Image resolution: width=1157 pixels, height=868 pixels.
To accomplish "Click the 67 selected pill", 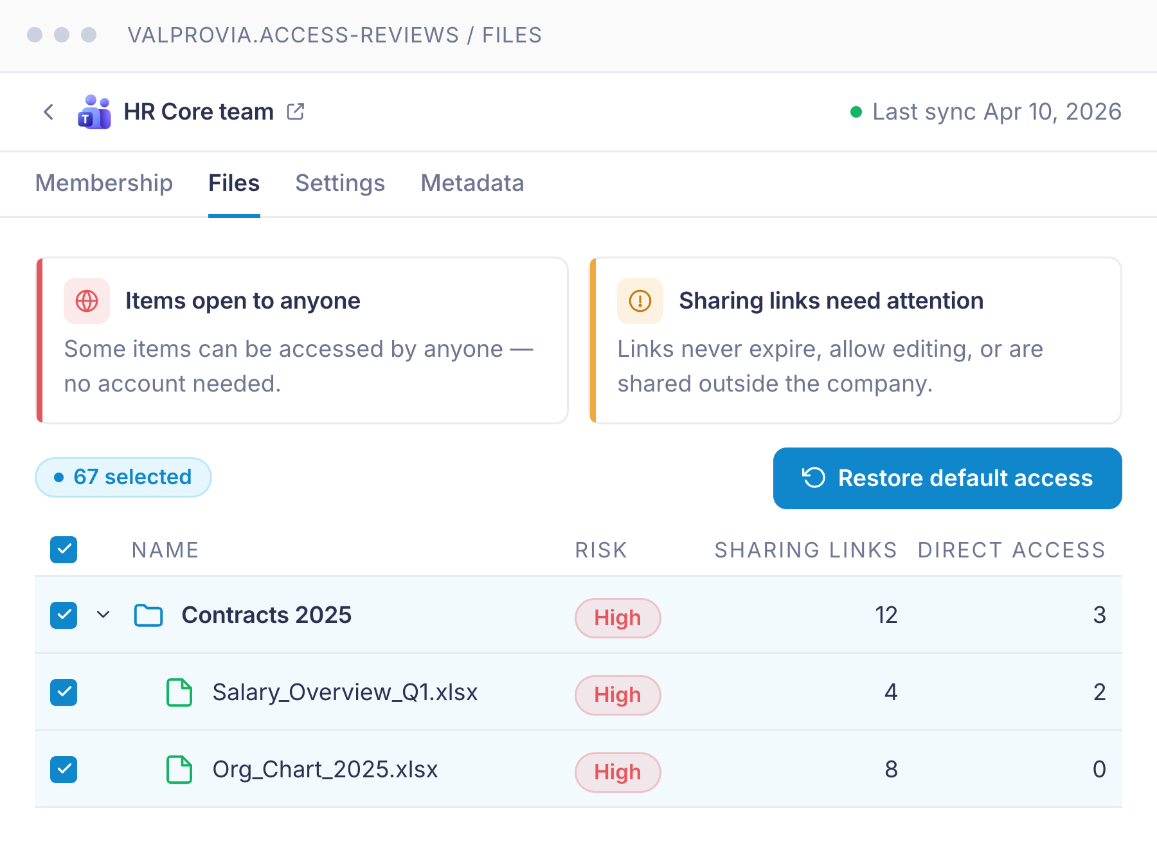I will click(x=123, y=477).
